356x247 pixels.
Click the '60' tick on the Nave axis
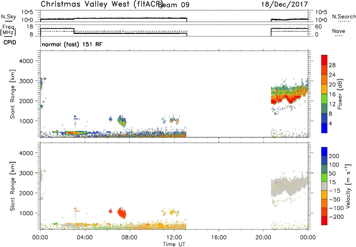[x=319, y=27]
